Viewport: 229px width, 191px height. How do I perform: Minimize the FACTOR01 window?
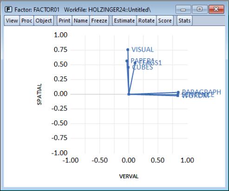pos(183,9)
